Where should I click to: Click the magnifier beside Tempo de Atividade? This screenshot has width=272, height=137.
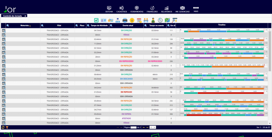pyautogui.click(x=88, y=26)
